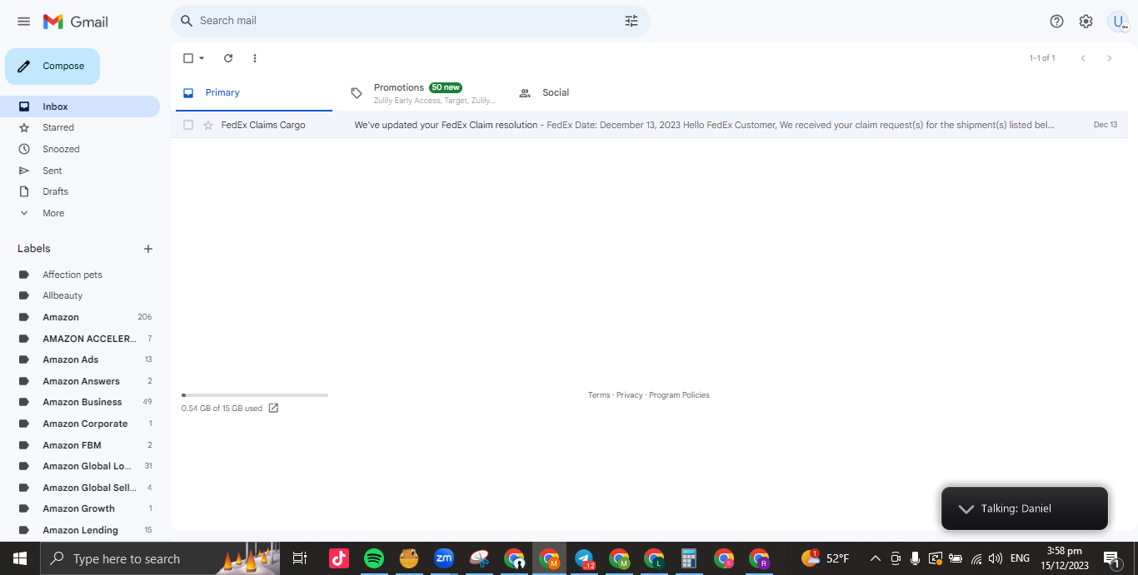Click the Gmail logo
This screenshot has height=575, width=1138.
point(76,22)
